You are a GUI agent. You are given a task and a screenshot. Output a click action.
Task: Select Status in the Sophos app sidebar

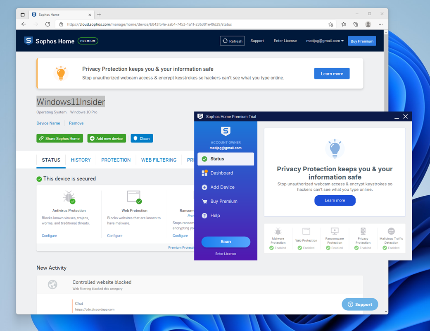[x=226, y=159]
